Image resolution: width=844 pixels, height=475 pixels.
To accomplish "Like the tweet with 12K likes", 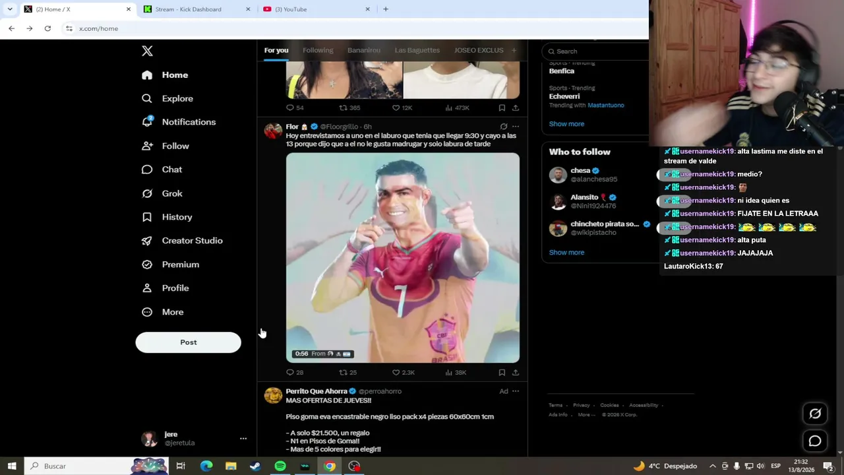I will tap(402, 108).
